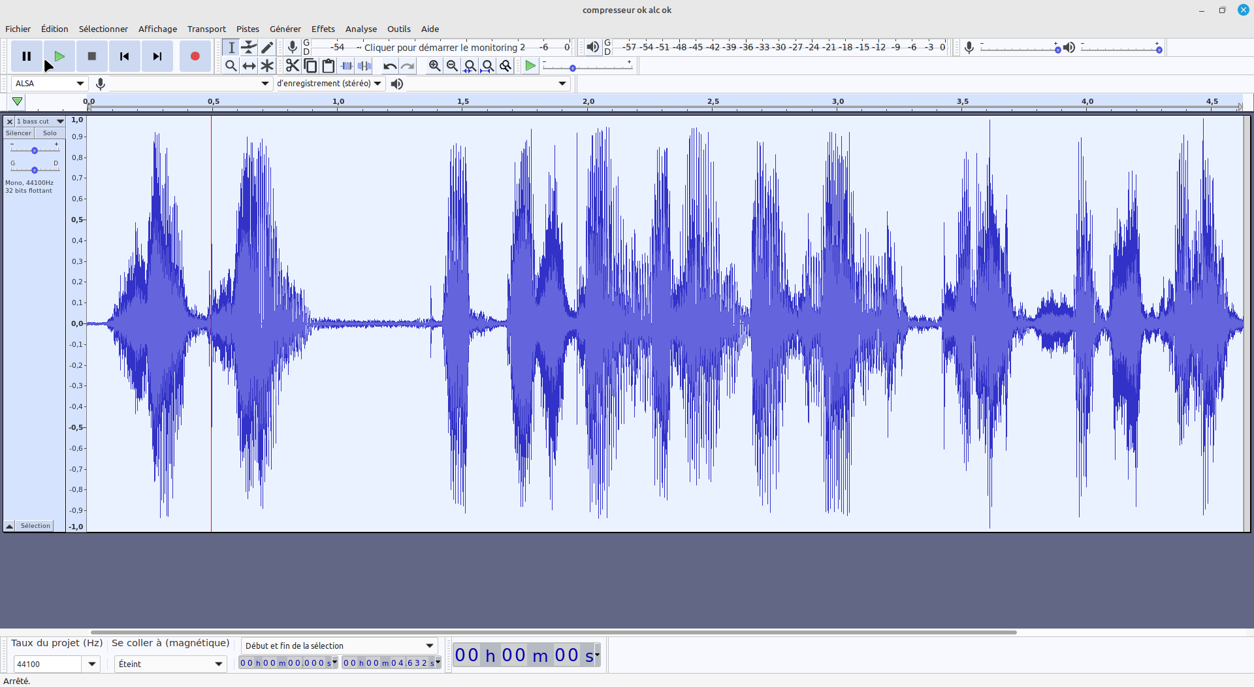
Task: Adjust the track gain slider
Action: point(35,150)
